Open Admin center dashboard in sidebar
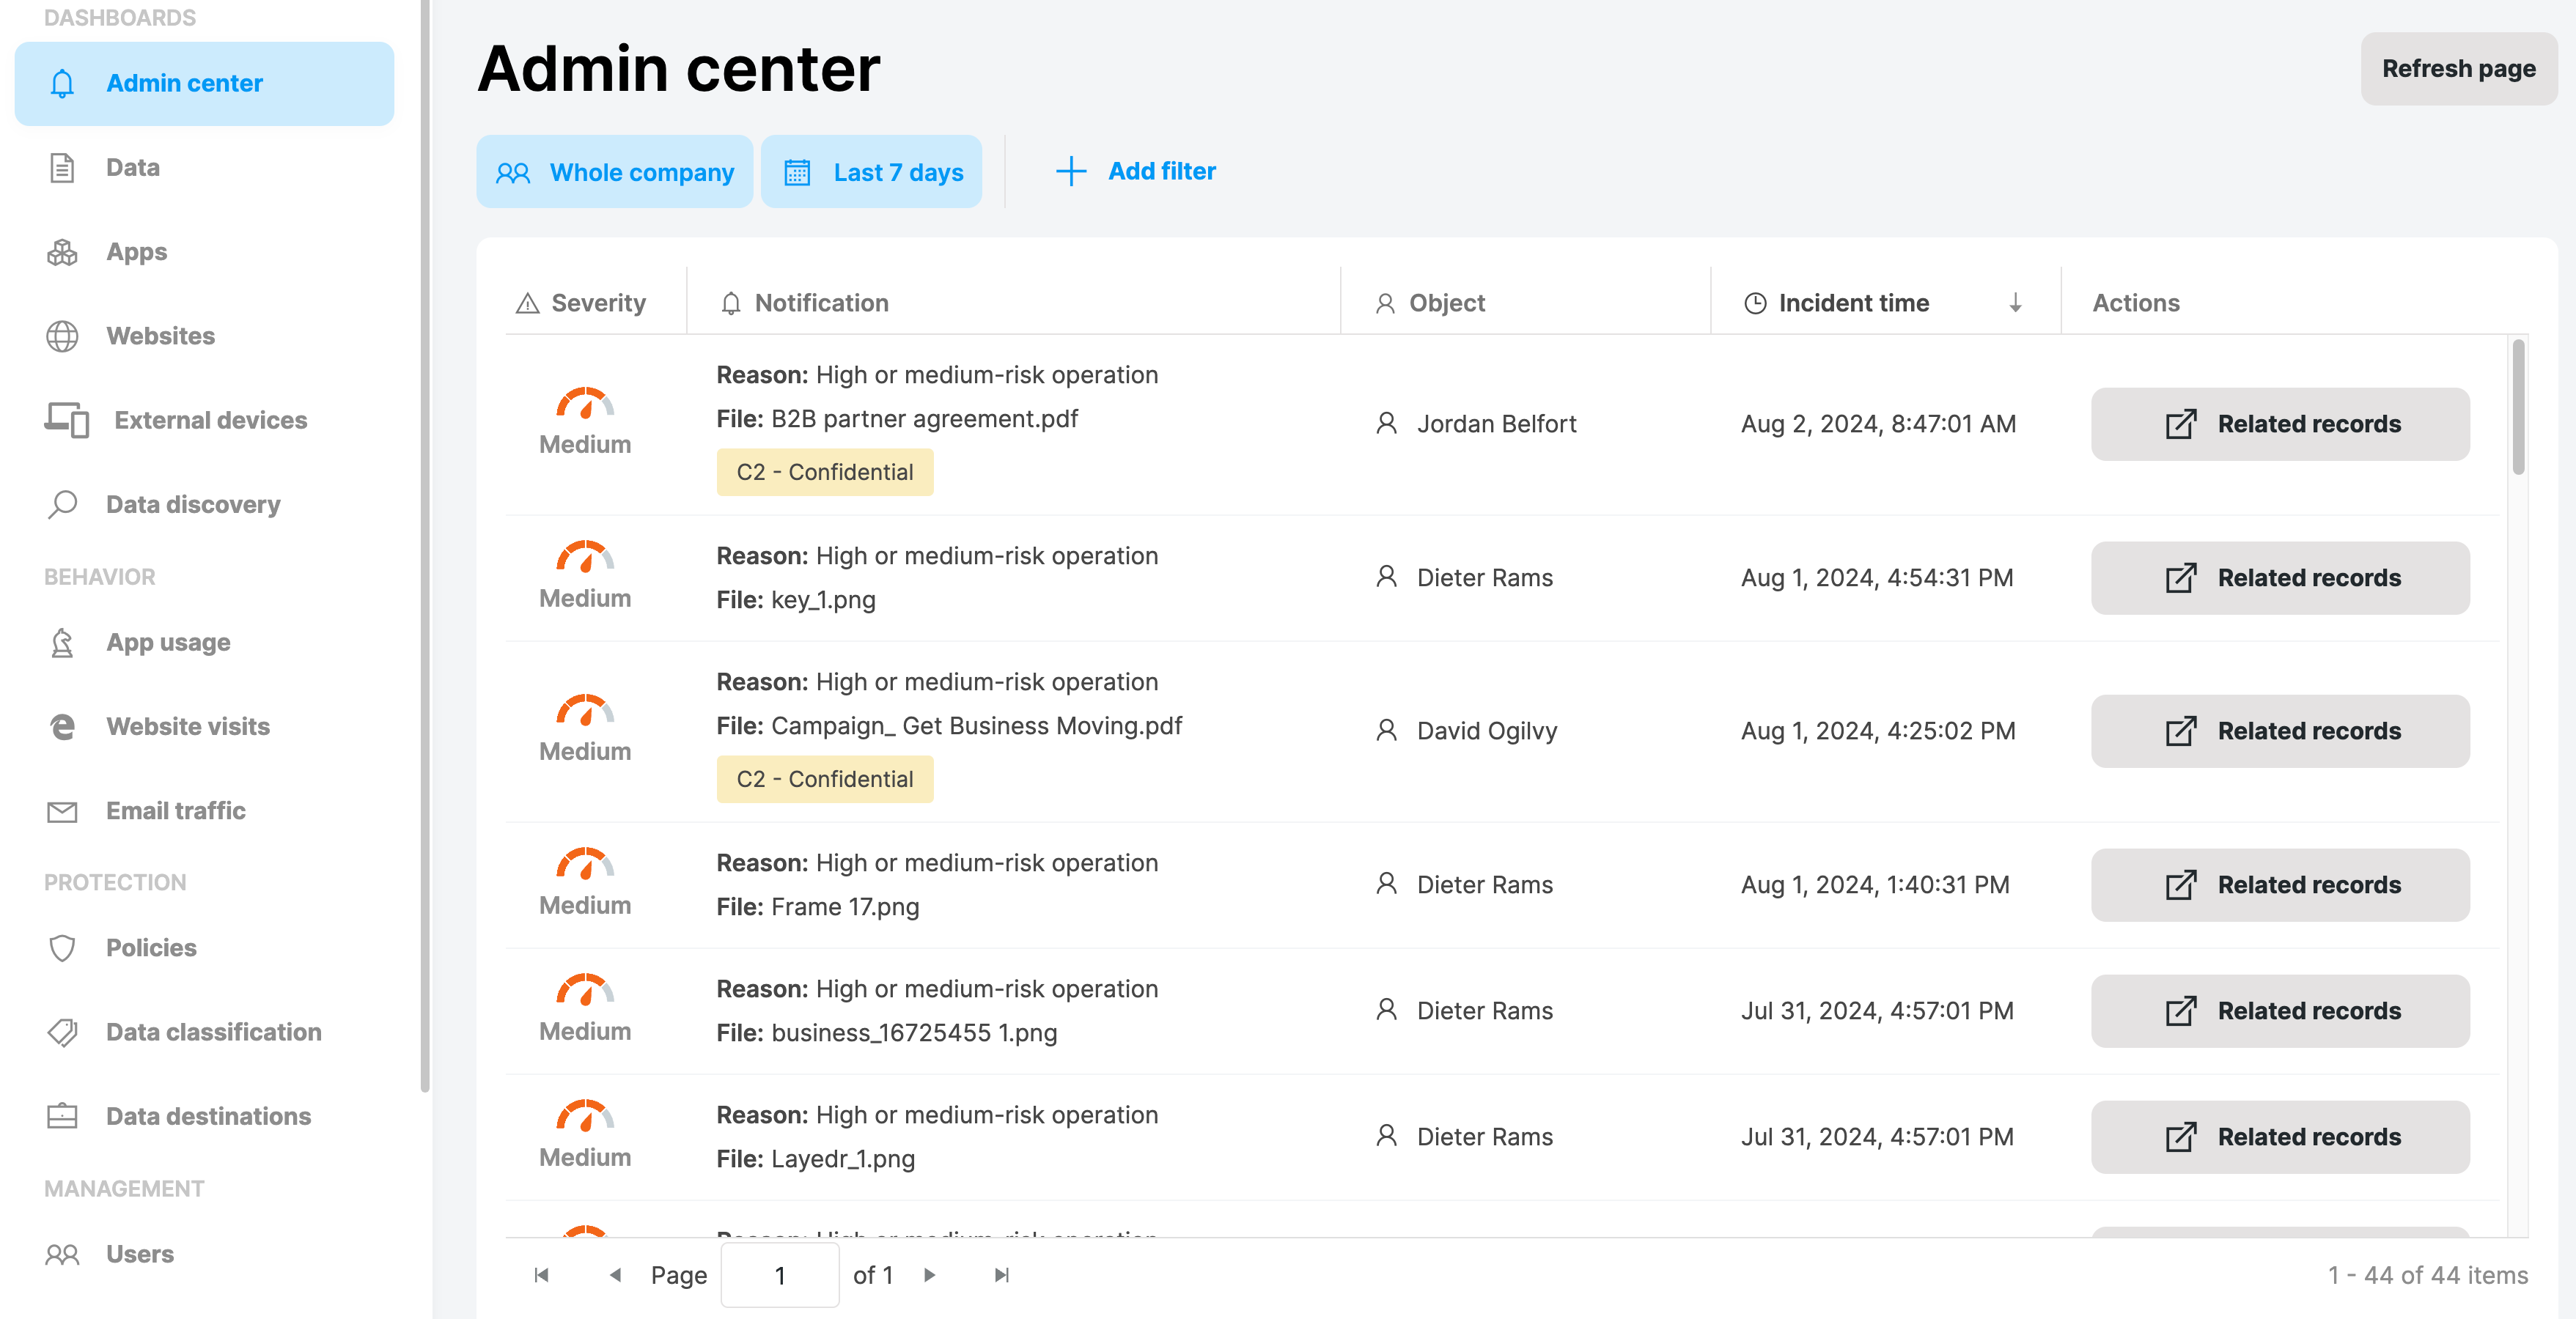 204,83
